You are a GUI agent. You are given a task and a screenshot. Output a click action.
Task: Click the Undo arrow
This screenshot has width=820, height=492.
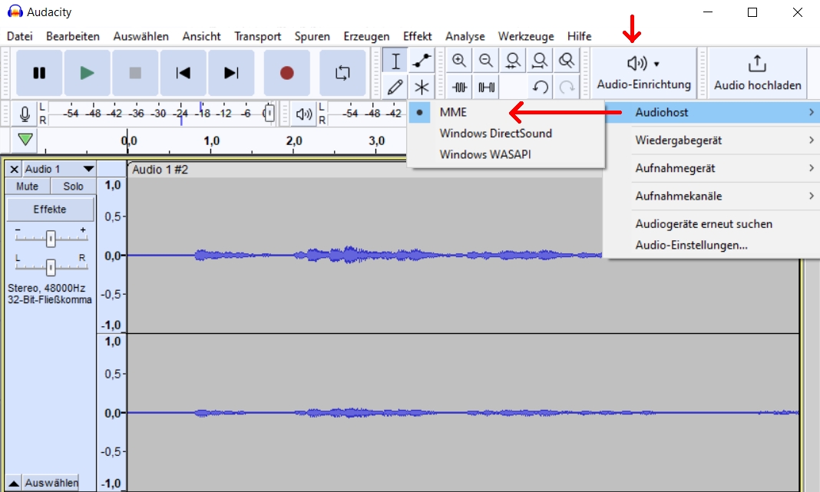click(540, 87)
